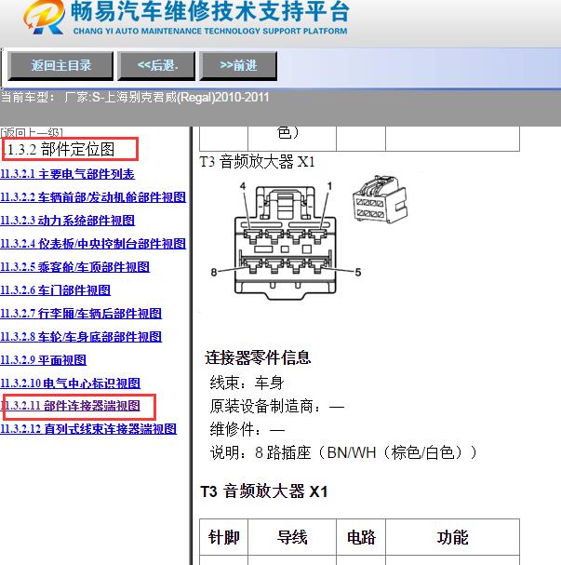Click the bold T3 音频放大器 X1 table title
The height and width of the screenshot is (565, 561).
point(264,491)
